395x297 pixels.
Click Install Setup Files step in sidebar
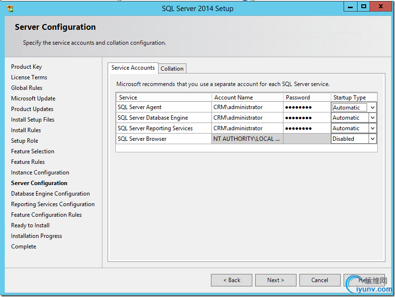[33, 120]
